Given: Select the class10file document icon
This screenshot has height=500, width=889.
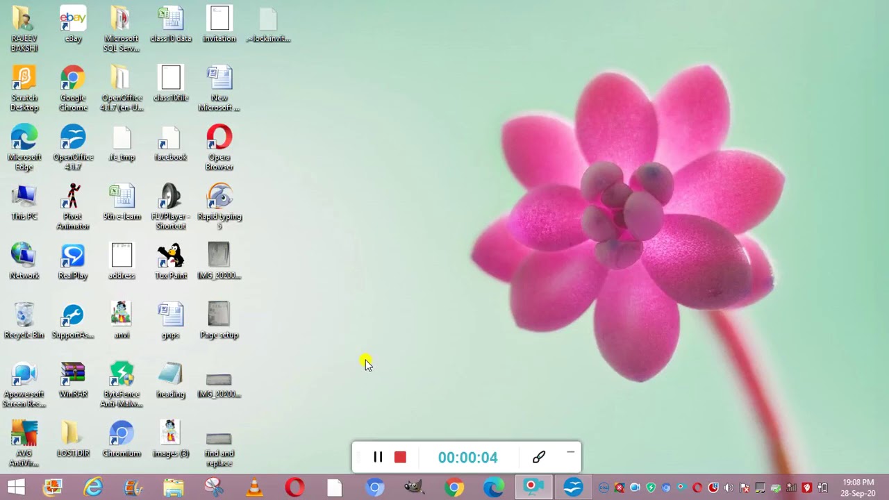Looking at the screenshot, I should click(x=171, y=83).
